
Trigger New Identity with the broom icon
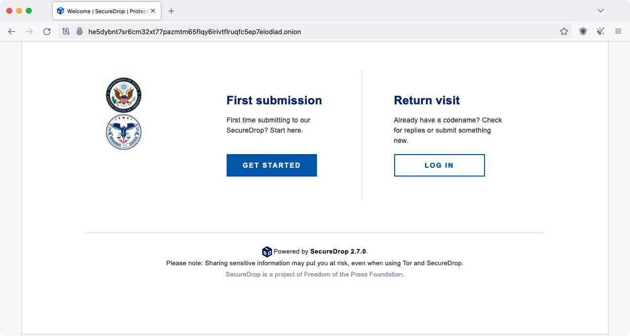pyautogui.click(x=600, y=31)
